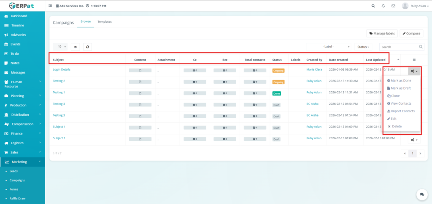Toggle column visibility with the eye icon
Viewport: 432px width, 204px height.
click(75, 47)
